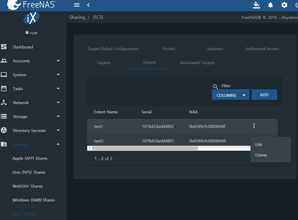Open the test1 row three-dot menu
The width and height of the screenshot is (298, 220).
[254, 126]
